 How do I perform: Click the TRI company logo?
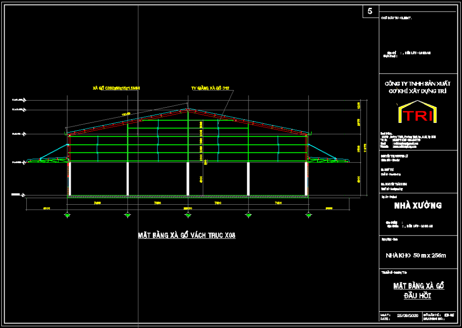(417, 112)
